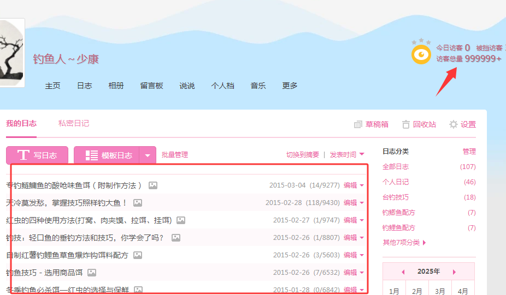The image size is (506, 295).
Task: Open 发表时间 sort dropdown
Action: tap(347, 154)
